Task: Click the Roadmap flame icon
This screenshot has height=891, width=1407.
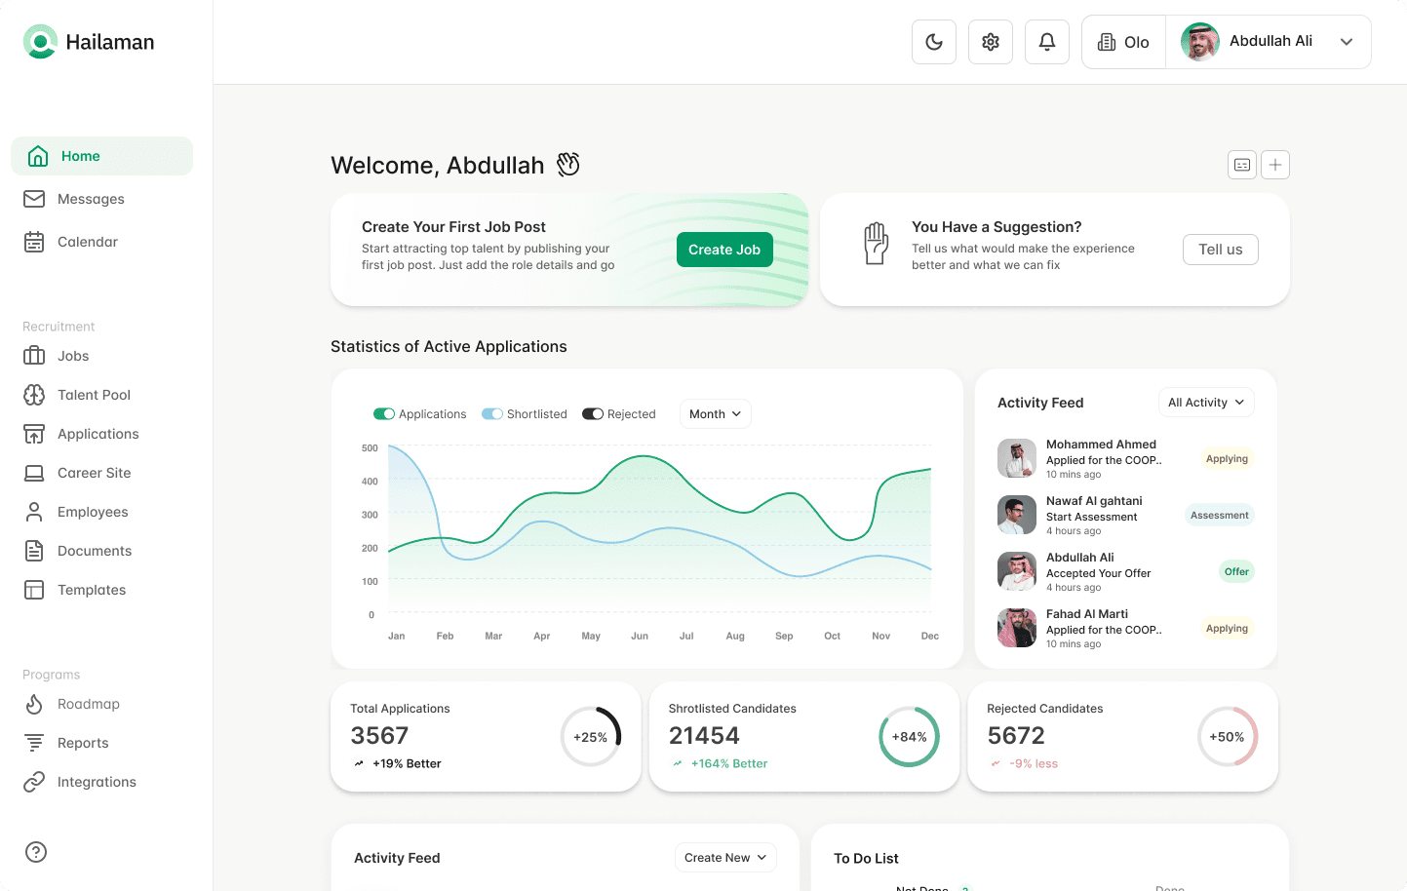Action: (x=34, y=704)
